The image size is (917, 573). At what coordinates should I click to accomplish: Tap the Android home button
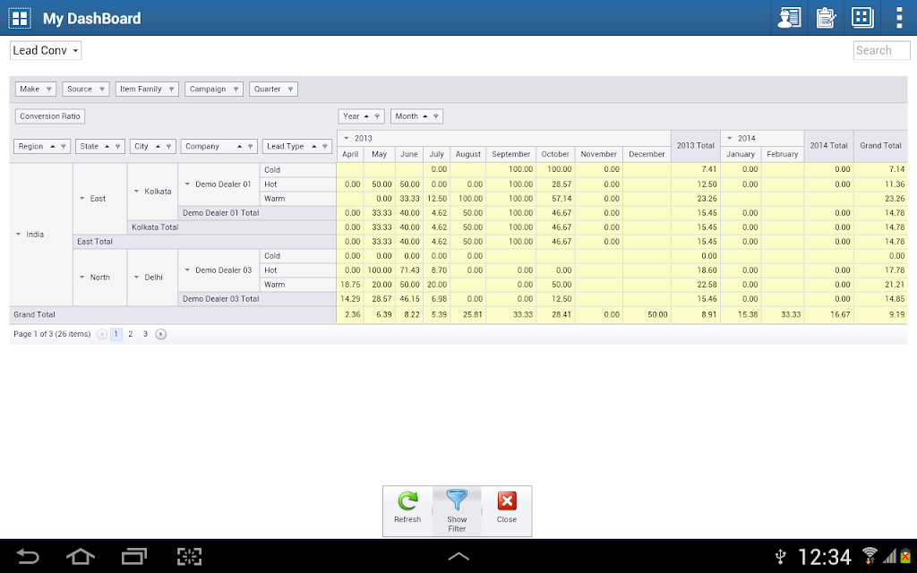coord(81,556)
